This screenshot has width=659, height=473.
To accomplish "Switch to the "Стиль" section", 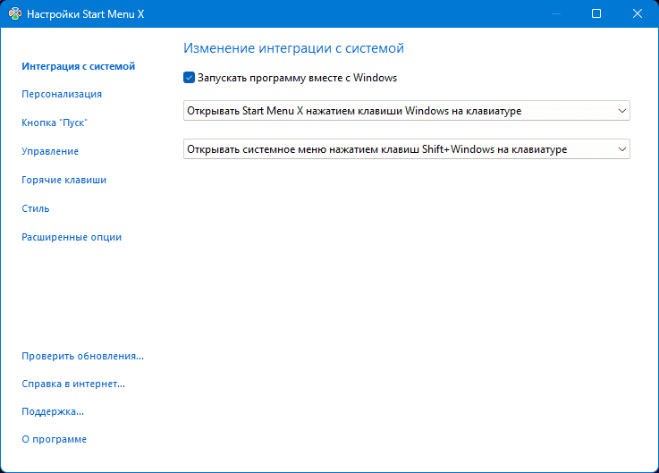I will coord(36,208).
